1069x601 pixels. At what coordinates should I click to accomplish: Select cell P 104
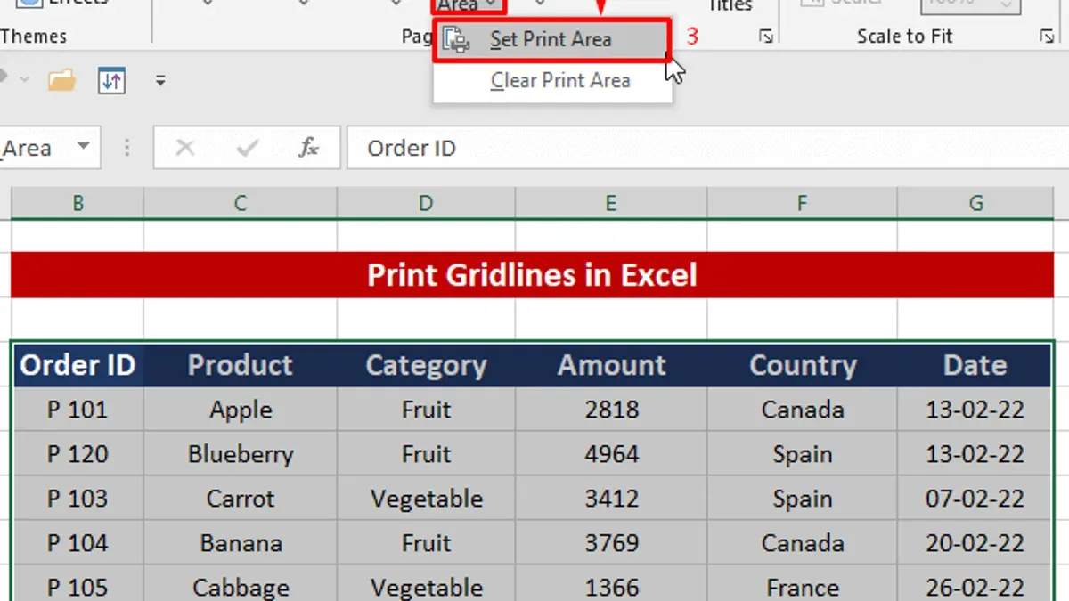pos(78,543)
